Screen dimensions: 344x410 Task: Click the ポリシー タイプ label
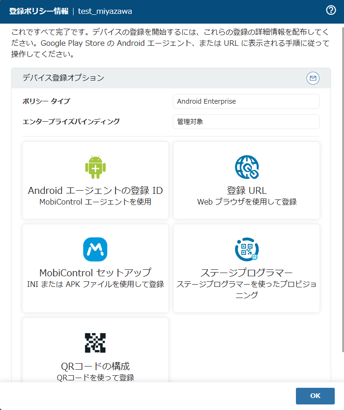click(46, 101)
